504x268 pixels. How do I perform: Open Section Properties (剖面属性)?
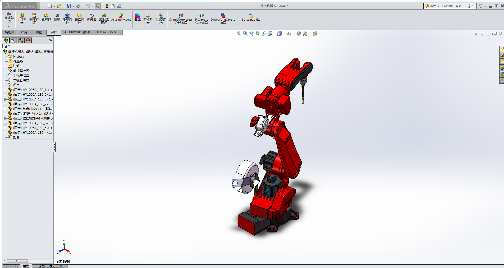(80, 19)
